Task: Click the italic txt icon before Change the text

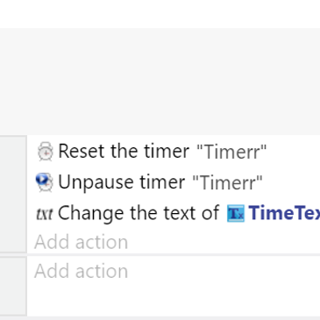Action: tap(45, 214)
